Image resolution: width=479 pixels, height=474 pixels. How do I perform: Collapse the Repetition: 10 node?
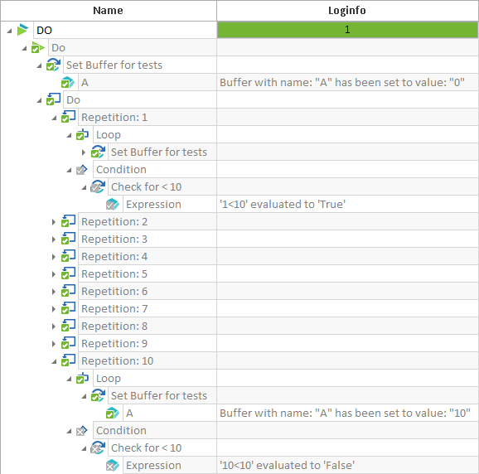(54, 361)
